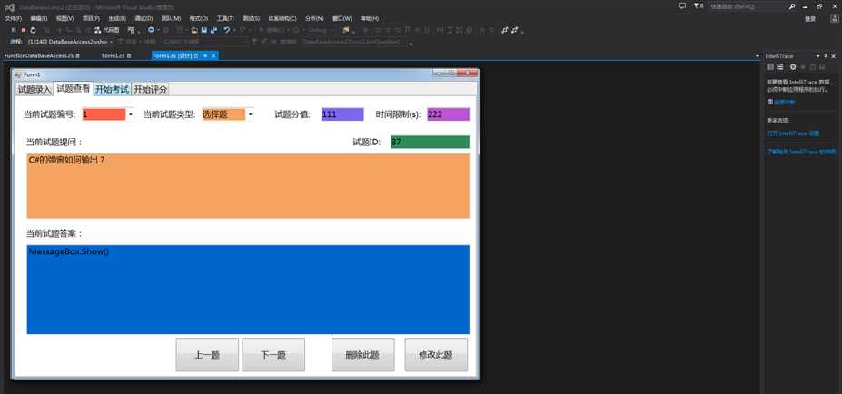The image size is (842, 394).
Task: Select the 开始考试 tab in Form1
Action: coord(113,90)
